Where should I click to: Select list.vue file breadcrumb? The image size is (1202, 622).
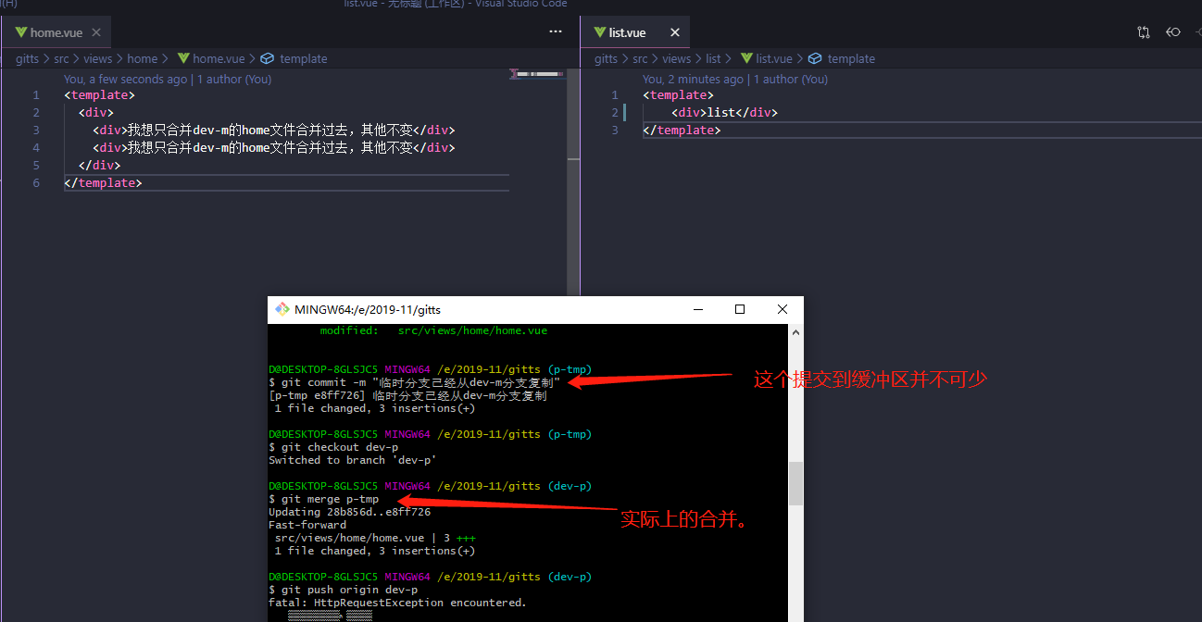coord(774,58)
